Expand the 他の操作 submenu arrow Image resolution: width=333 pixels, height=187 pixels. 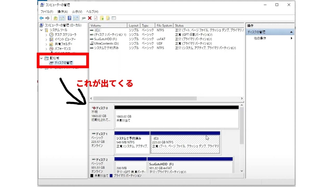click(x=291, y=38)
